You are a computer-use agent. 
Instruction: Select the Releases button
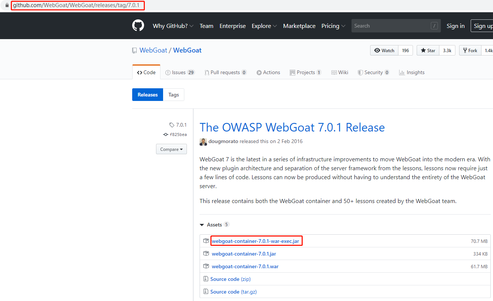tap(148, 95)
